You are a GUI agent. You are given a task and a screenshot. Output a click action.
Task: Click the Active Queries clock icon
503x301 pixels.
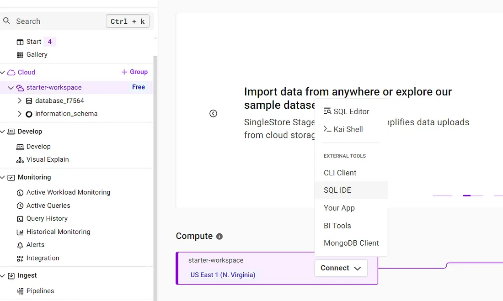(x=20, y=206)
